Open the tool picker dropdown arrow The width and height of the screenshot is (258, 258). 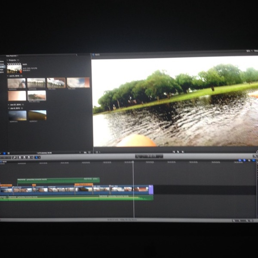pos(39,157)
